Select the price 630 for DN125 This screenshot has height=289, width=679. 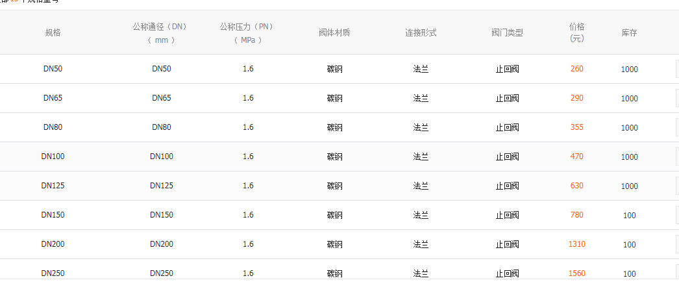(576, 186)
